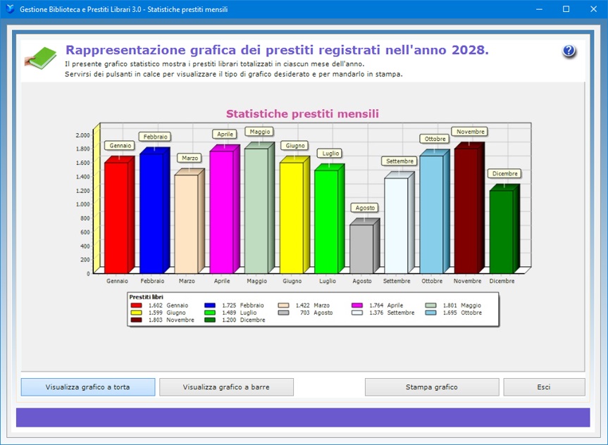Switch to bar chart with Visualizza grafico a barre
The height and width of the screenshot is (445, 608).
[226, 387]
